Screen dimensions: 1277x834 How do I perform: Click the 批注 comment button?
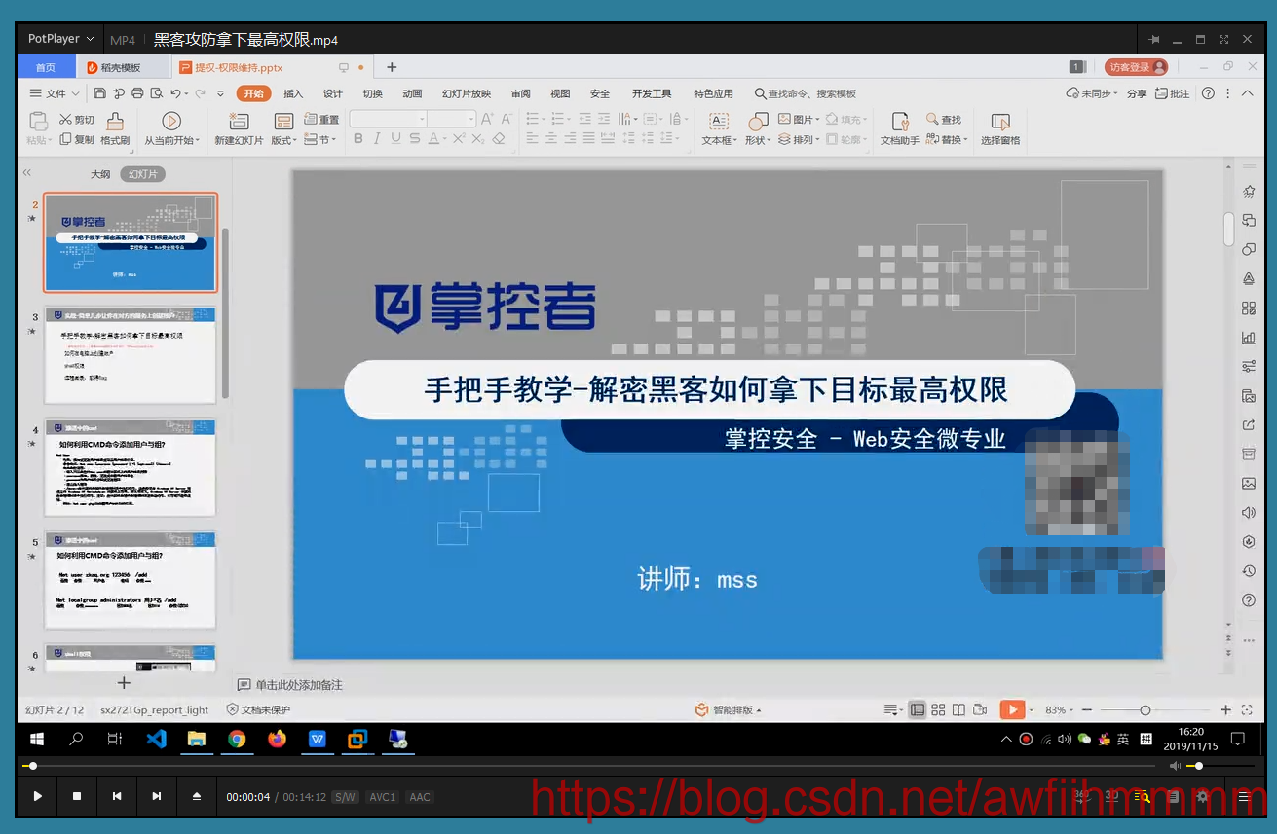click(1173, 93)
